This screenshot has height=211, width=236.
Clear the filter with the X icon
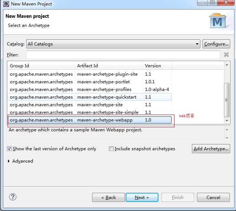pyautogui.click(x=226, y=55)
